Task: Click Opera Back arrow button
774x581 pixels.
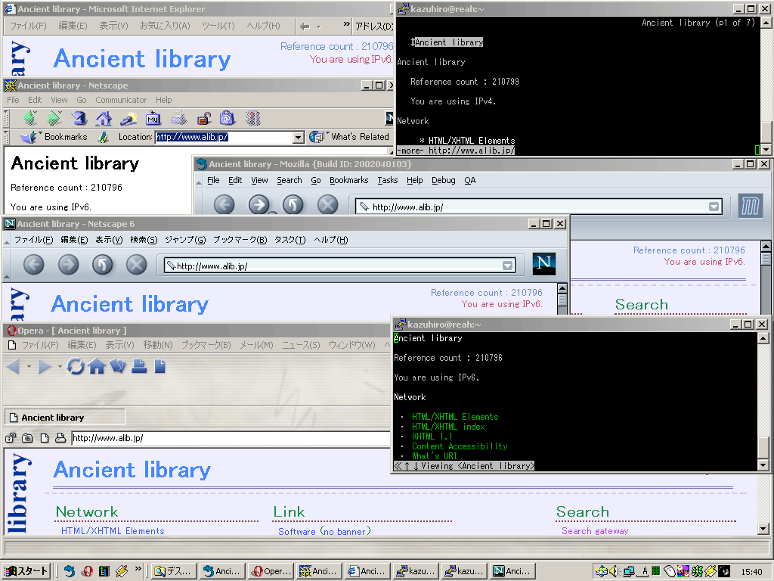Action: pos(14,366)
